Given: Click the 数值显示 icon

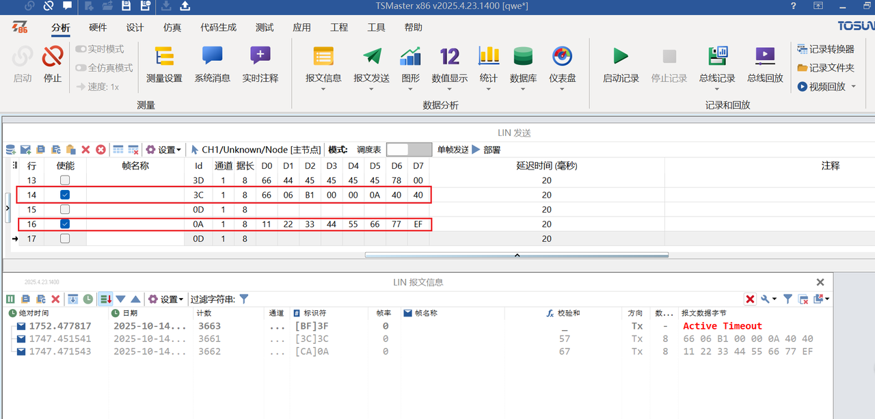Looking at the screenshot, I should [449, 65].
